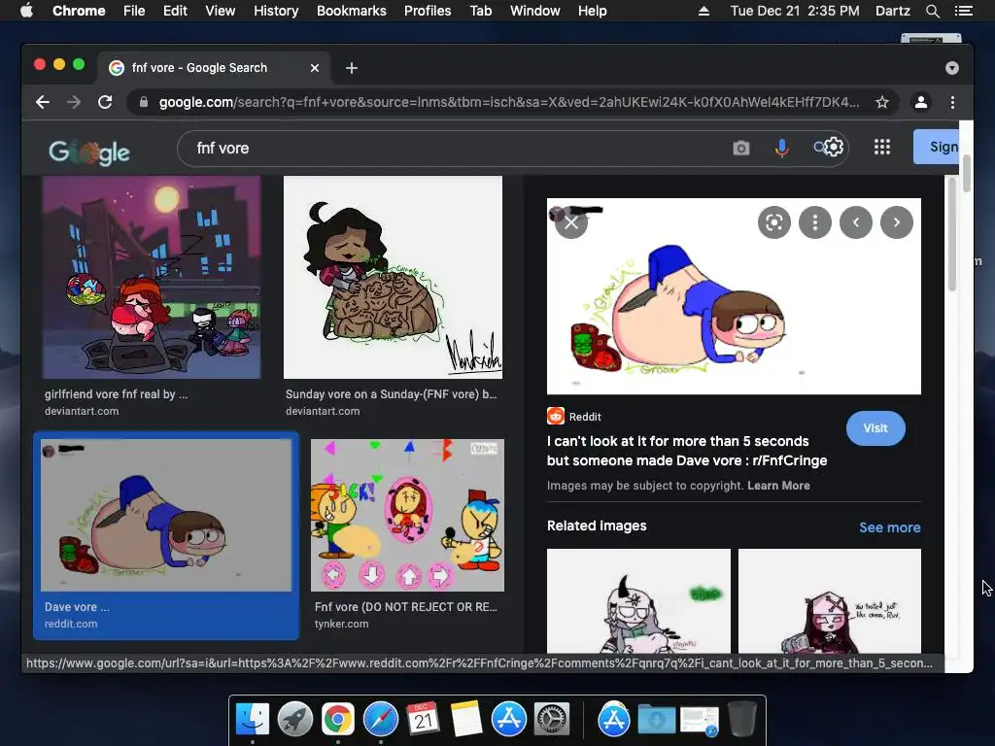Open the Edit menu
This screenshot has height=746, width=995.
[175, 11]
